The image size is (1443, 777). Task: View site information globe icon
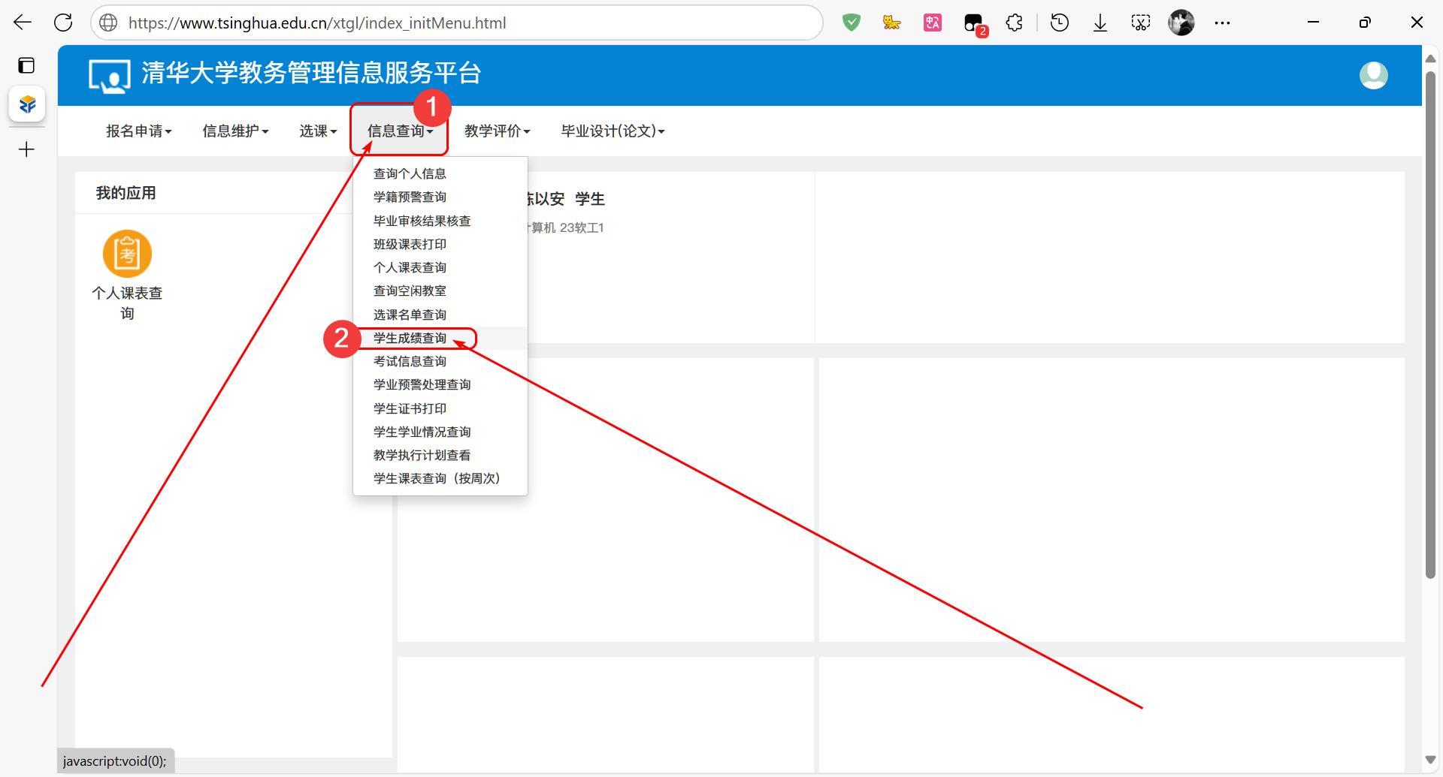[x=109, y=23]
